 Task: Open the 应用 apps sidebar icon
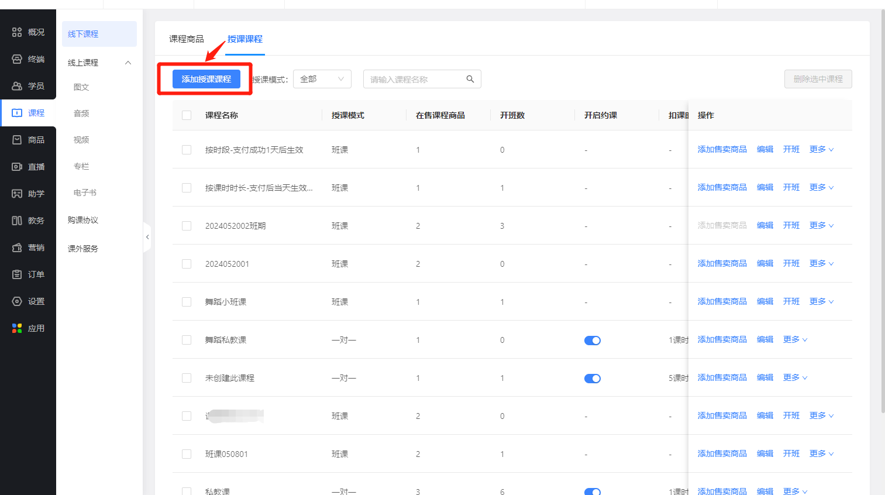click(17, 328)
